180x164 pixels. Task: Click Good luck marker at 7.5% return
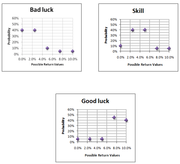pyautogui.click(x=114, y=117)
